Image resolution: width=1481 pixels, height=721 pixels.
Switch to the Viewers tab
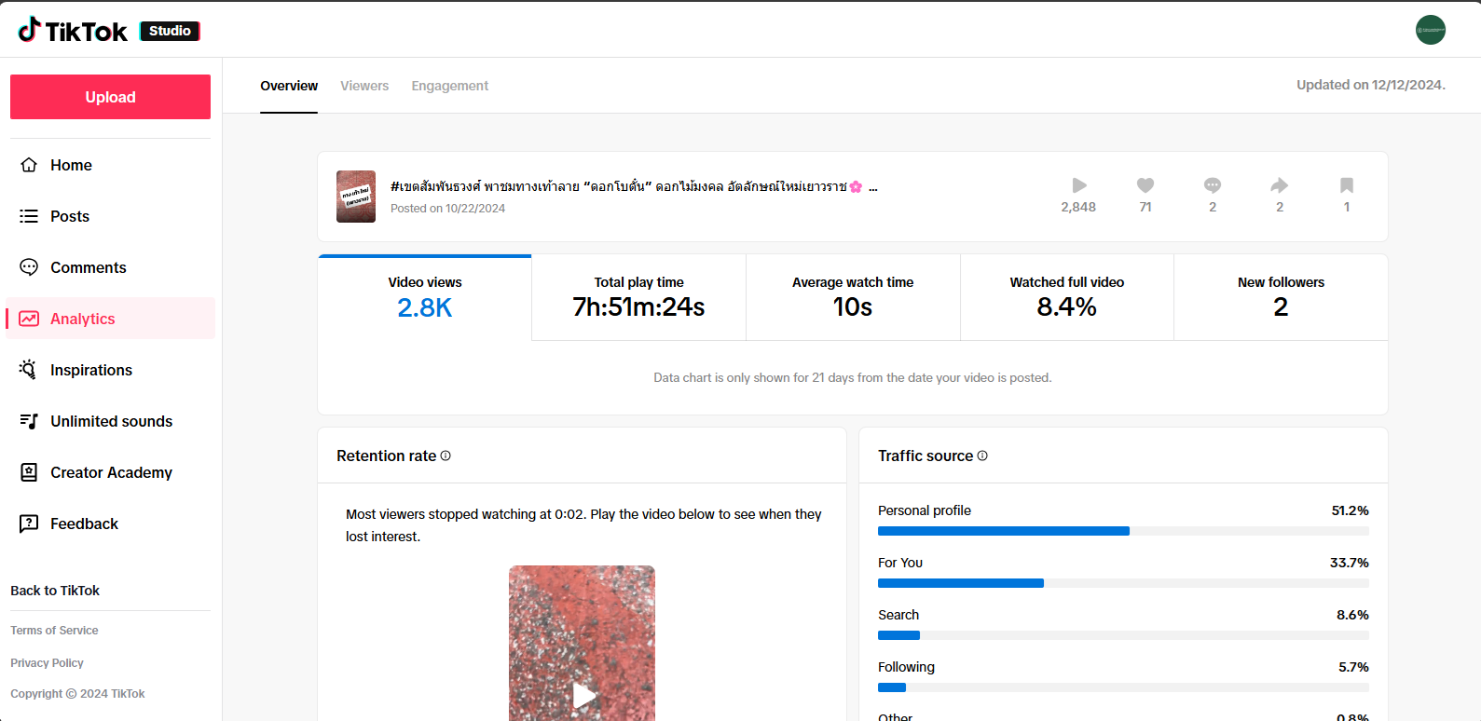click(x=364, y=86)
